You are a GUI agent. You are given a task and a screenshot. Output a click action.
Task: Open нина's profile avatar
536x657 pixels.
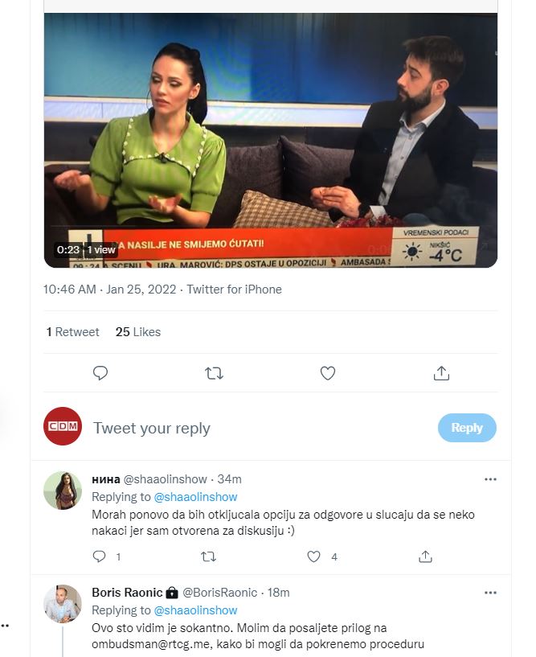point(63,491)
